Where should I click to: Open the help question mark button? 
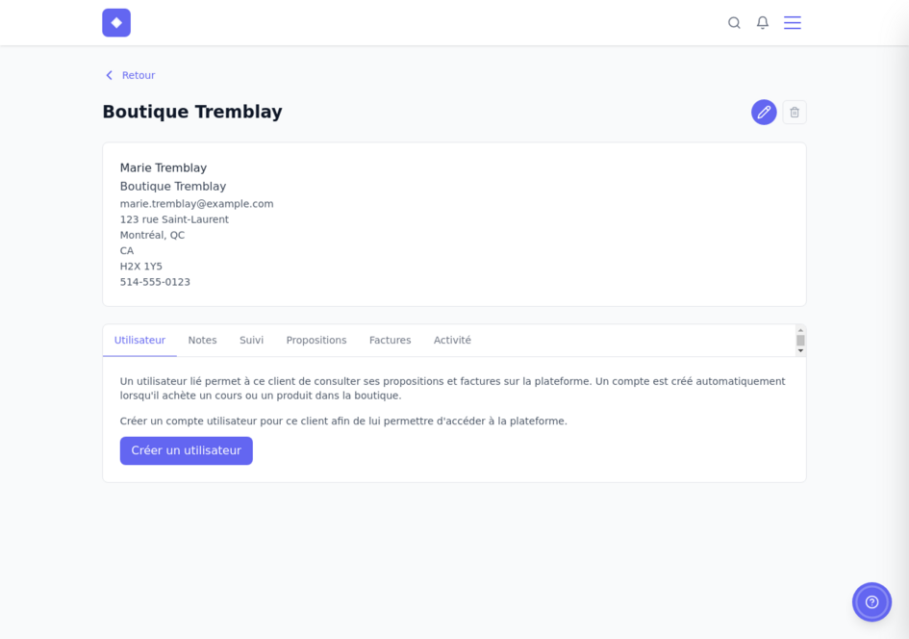tap(871, 601)
